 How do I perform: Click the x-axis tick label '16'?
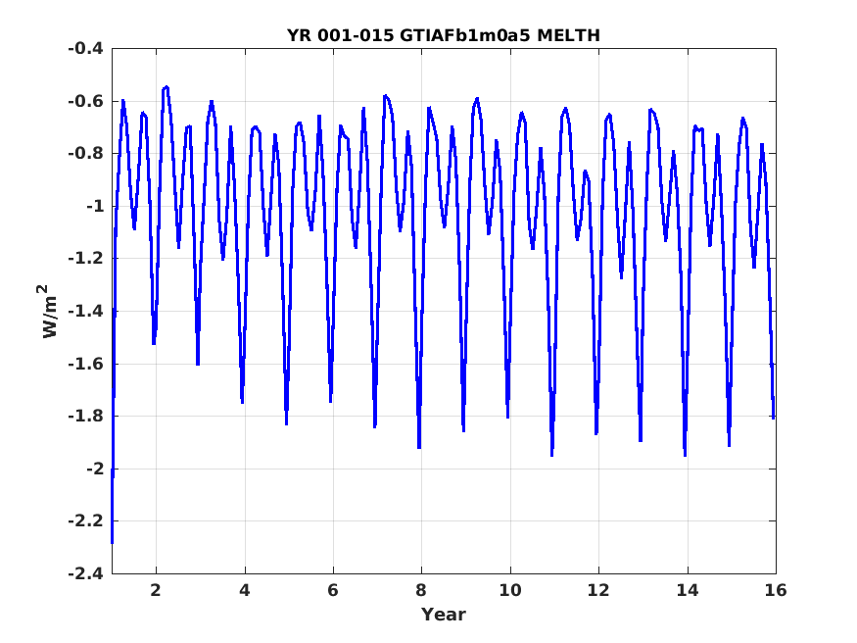(776, 590)
